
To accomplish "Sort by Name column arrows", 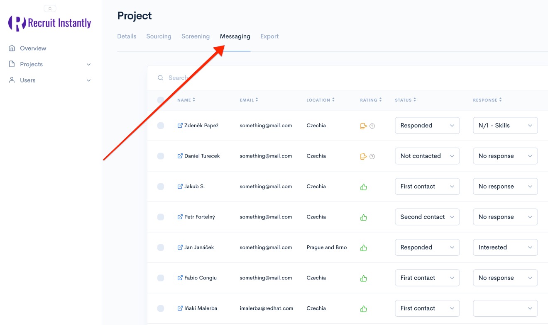I will point(194,100).
